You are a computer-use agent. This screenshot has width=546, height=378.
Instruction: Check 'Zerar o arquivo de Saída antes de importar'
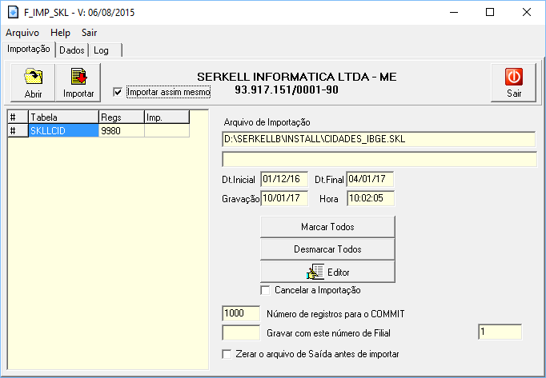[227, 354]
